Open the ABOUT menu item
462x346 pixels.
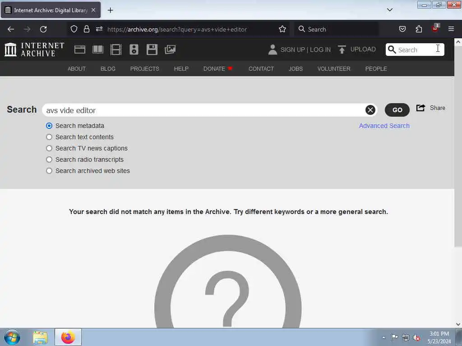pyautogui.click(x=77, y=68)
